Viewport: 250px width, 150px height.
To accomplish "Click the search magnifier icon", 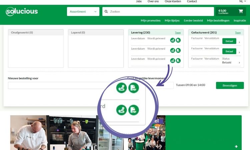I will tap(106, 12).
